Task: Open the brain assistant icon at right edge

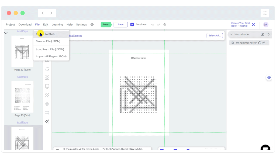Action: (x=269, y=78)
